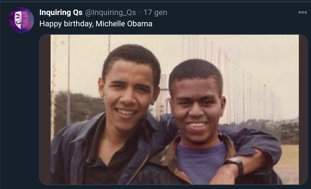Click the dark right border of the photo

[x=303, y=110]
